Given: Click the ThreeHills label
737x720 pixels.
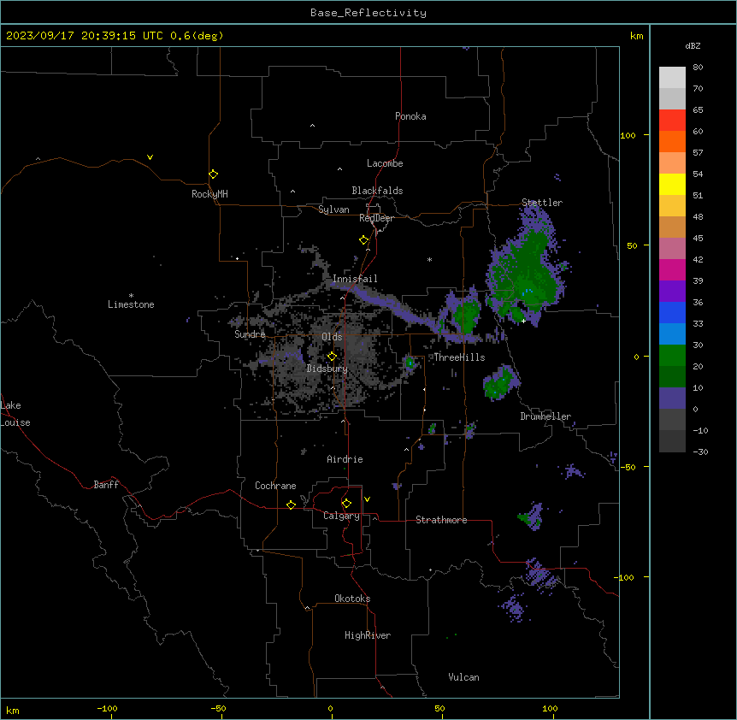Looking at the screenshot, I should coord(459,357).
